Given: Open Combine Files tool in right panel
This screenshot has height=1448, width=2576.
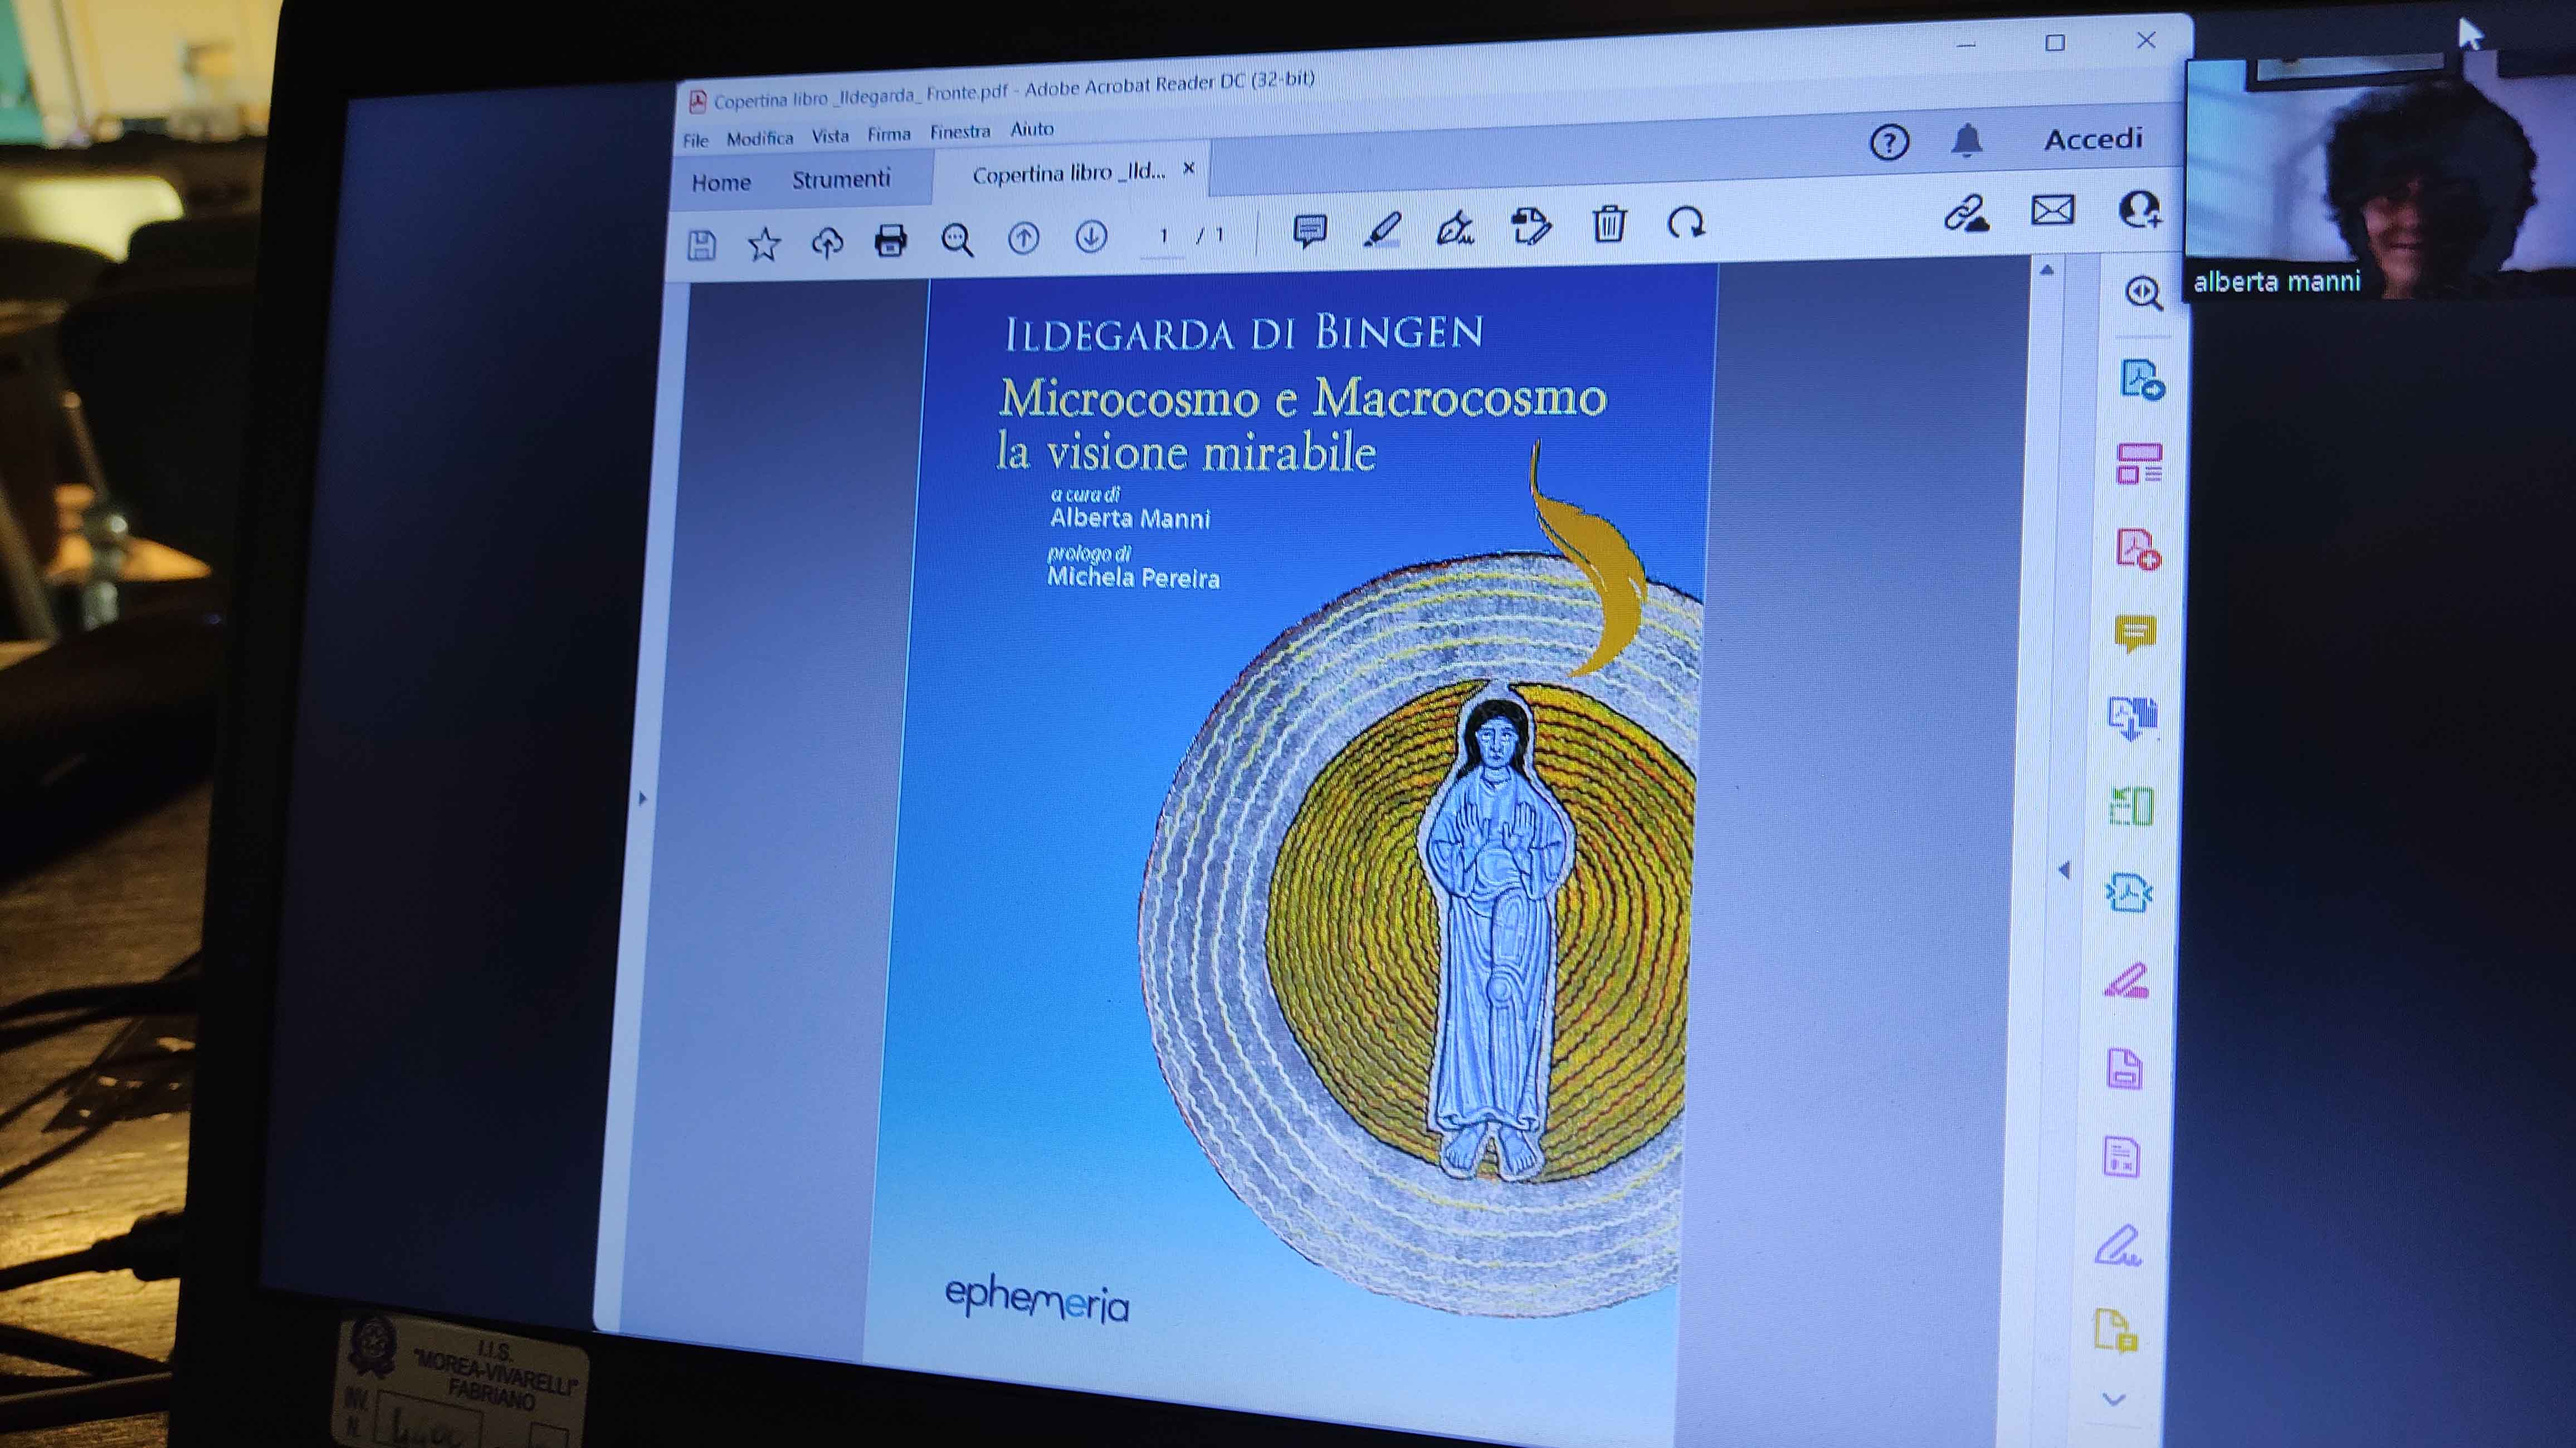Looking at the screenshot, I should tap(2133, 718).
